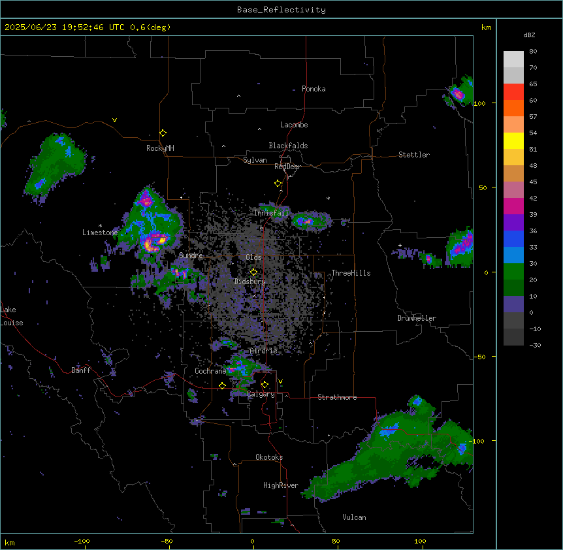Choose the bright green 20-30 dBZ legend swatch
Image resolution: width=563 pixels, height=550 pixels.
(513, 271)
